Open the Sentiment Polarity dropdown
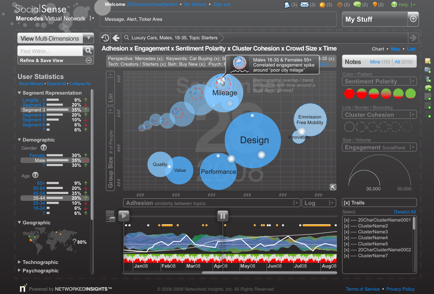 pyautogui.click(x=412, y=81)
